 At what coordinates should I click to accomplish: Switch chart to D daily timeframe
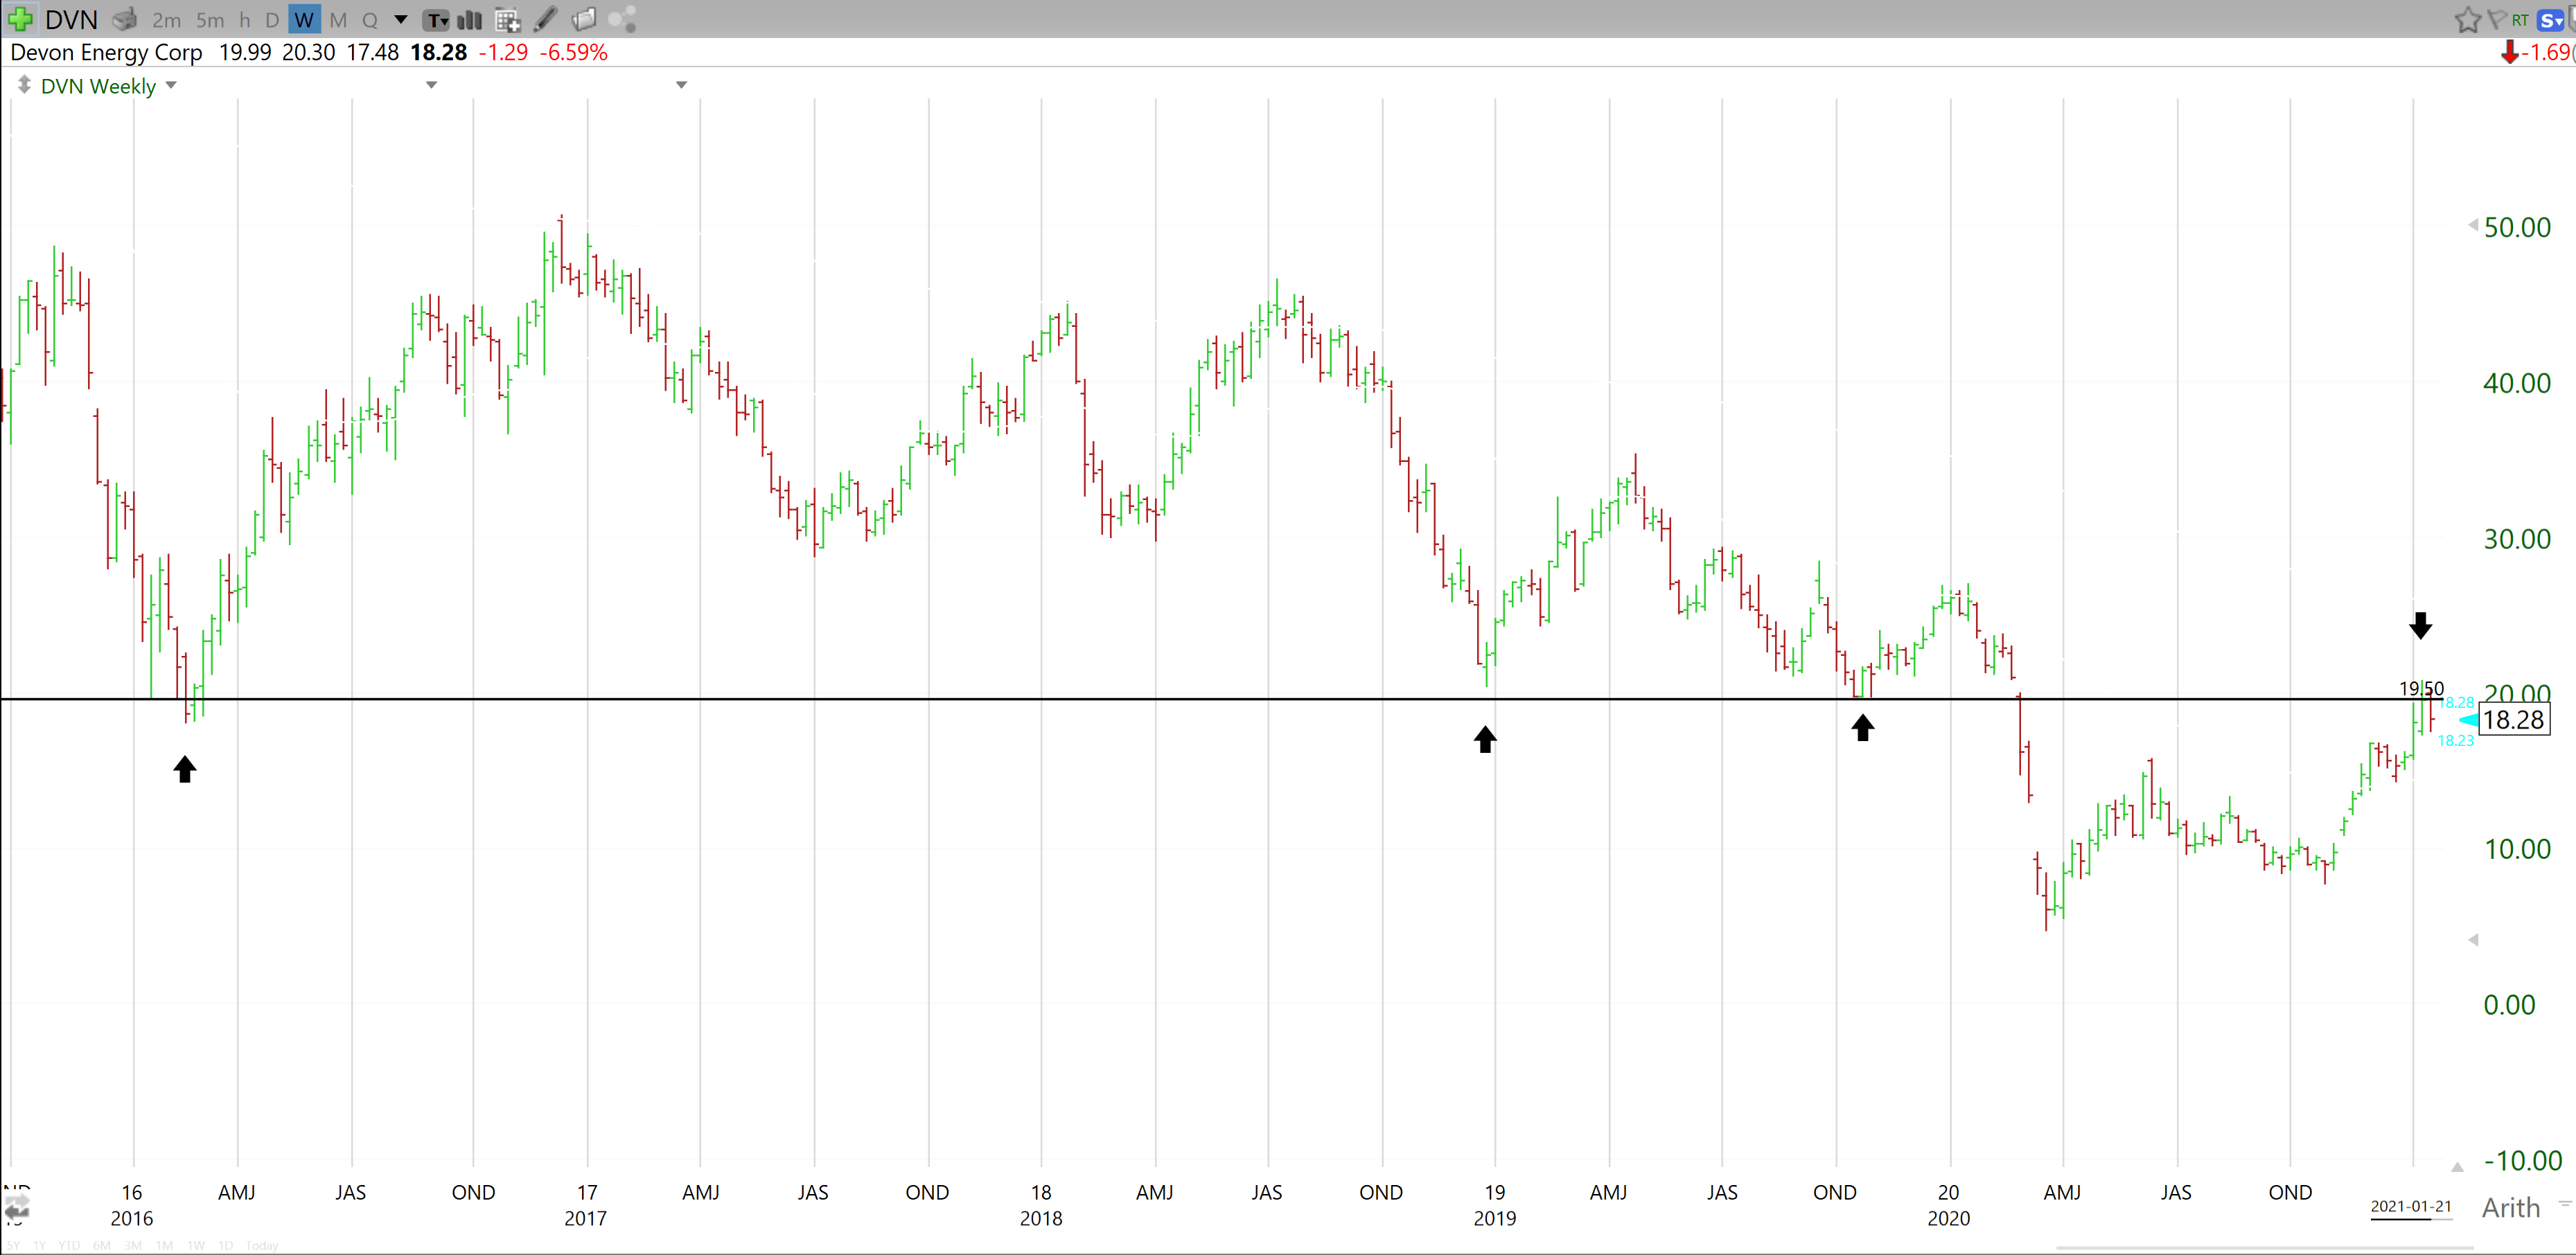[272, 19]
